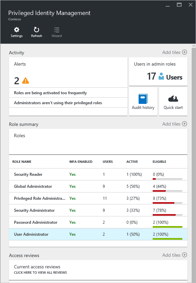Click Global Administrator eligible 44% bar
196x283 pixels.
[167, 191]
